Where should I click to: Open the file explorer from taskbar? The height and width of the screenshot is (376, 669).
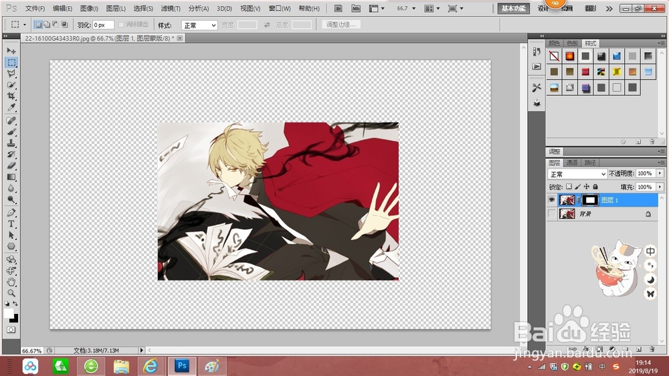121,366
